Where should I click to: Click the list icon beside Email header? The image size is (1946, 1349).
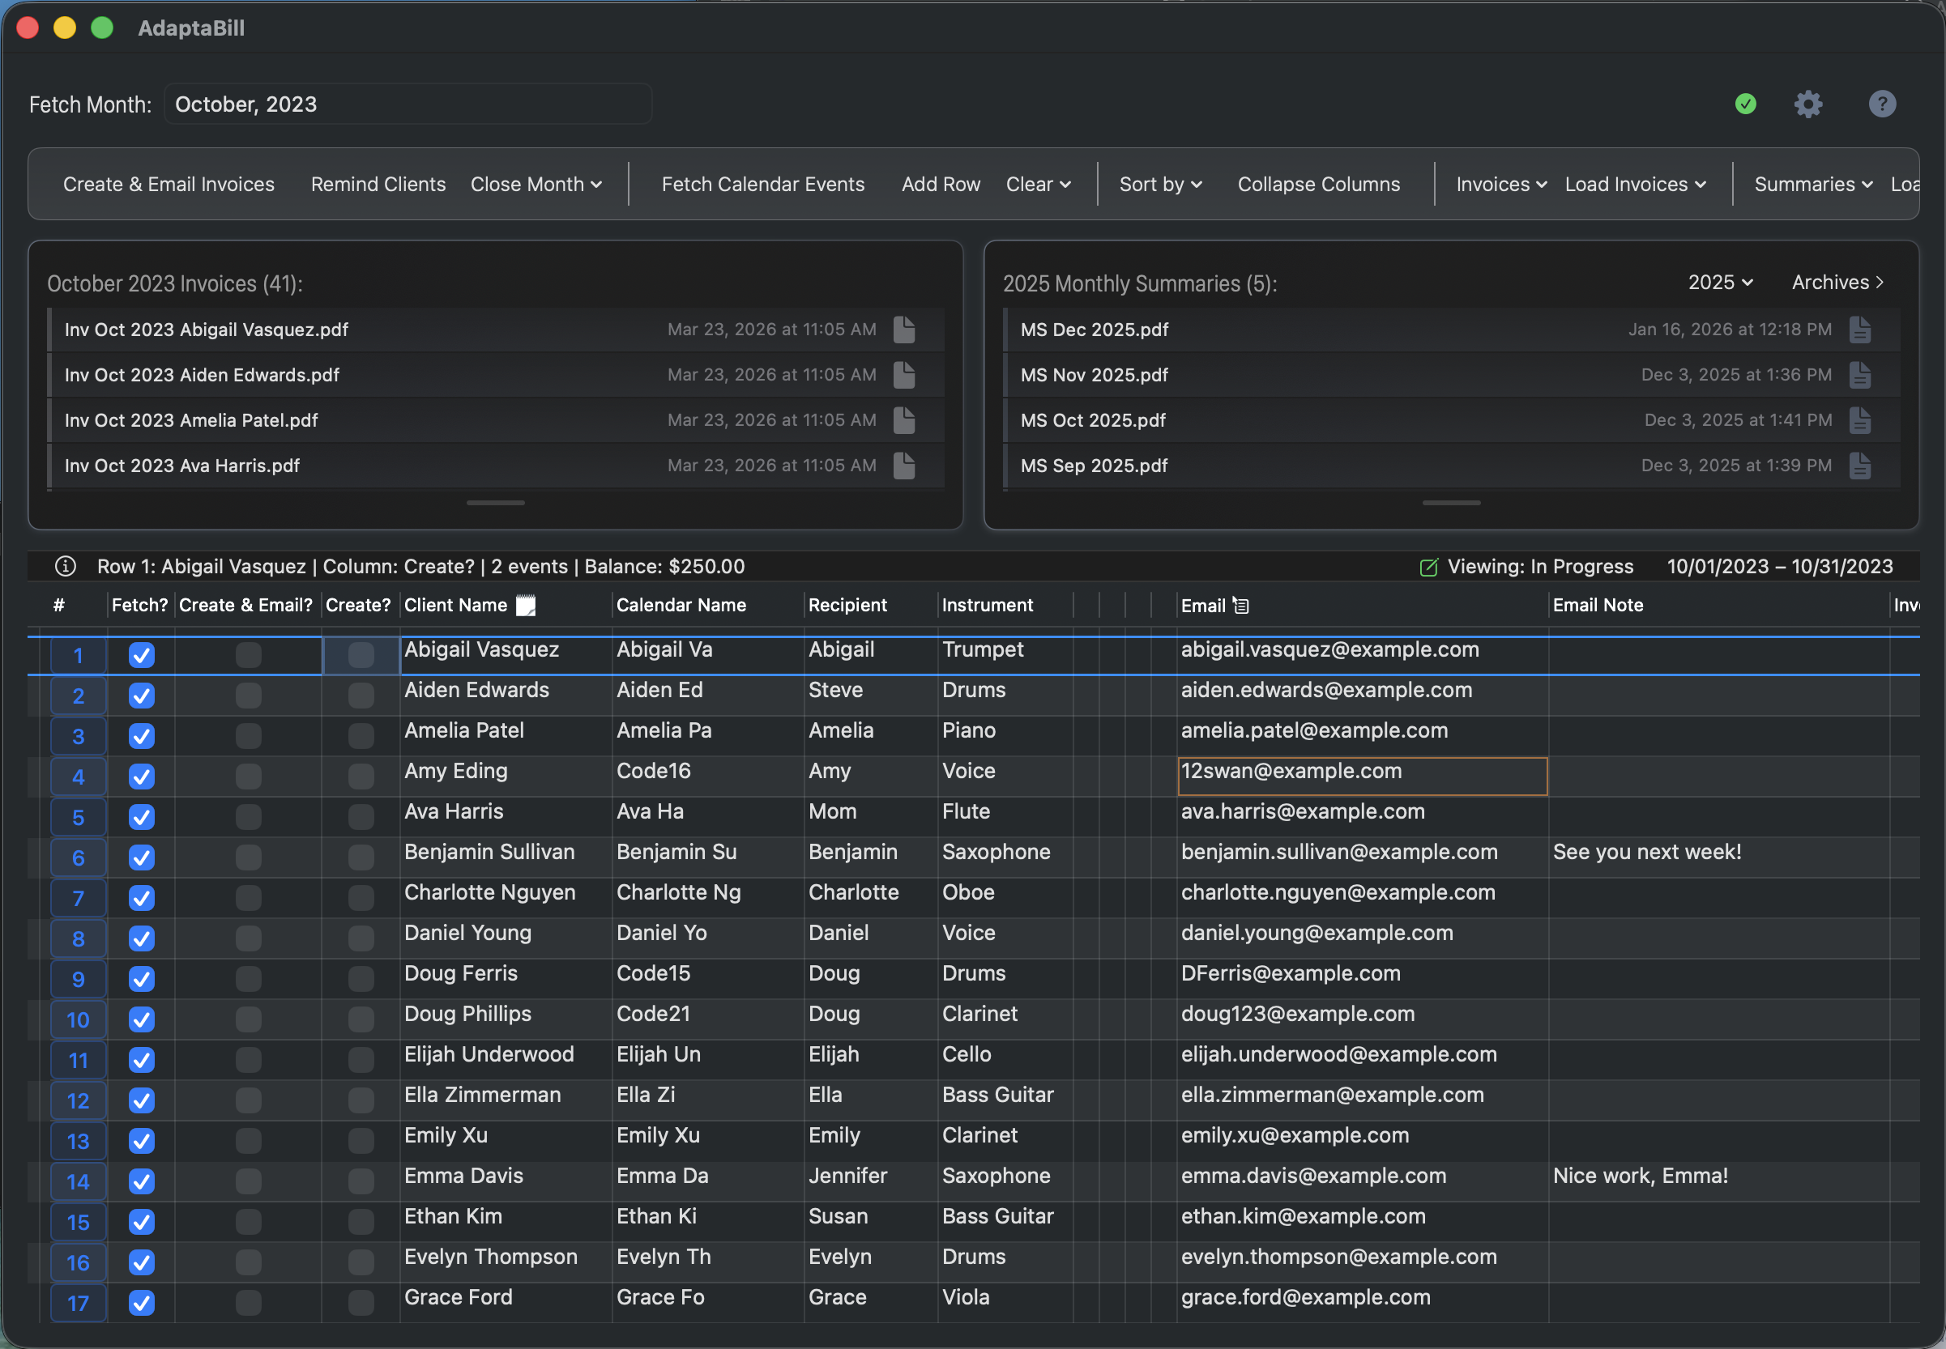pyautogui.click(x=1240, y=605)
